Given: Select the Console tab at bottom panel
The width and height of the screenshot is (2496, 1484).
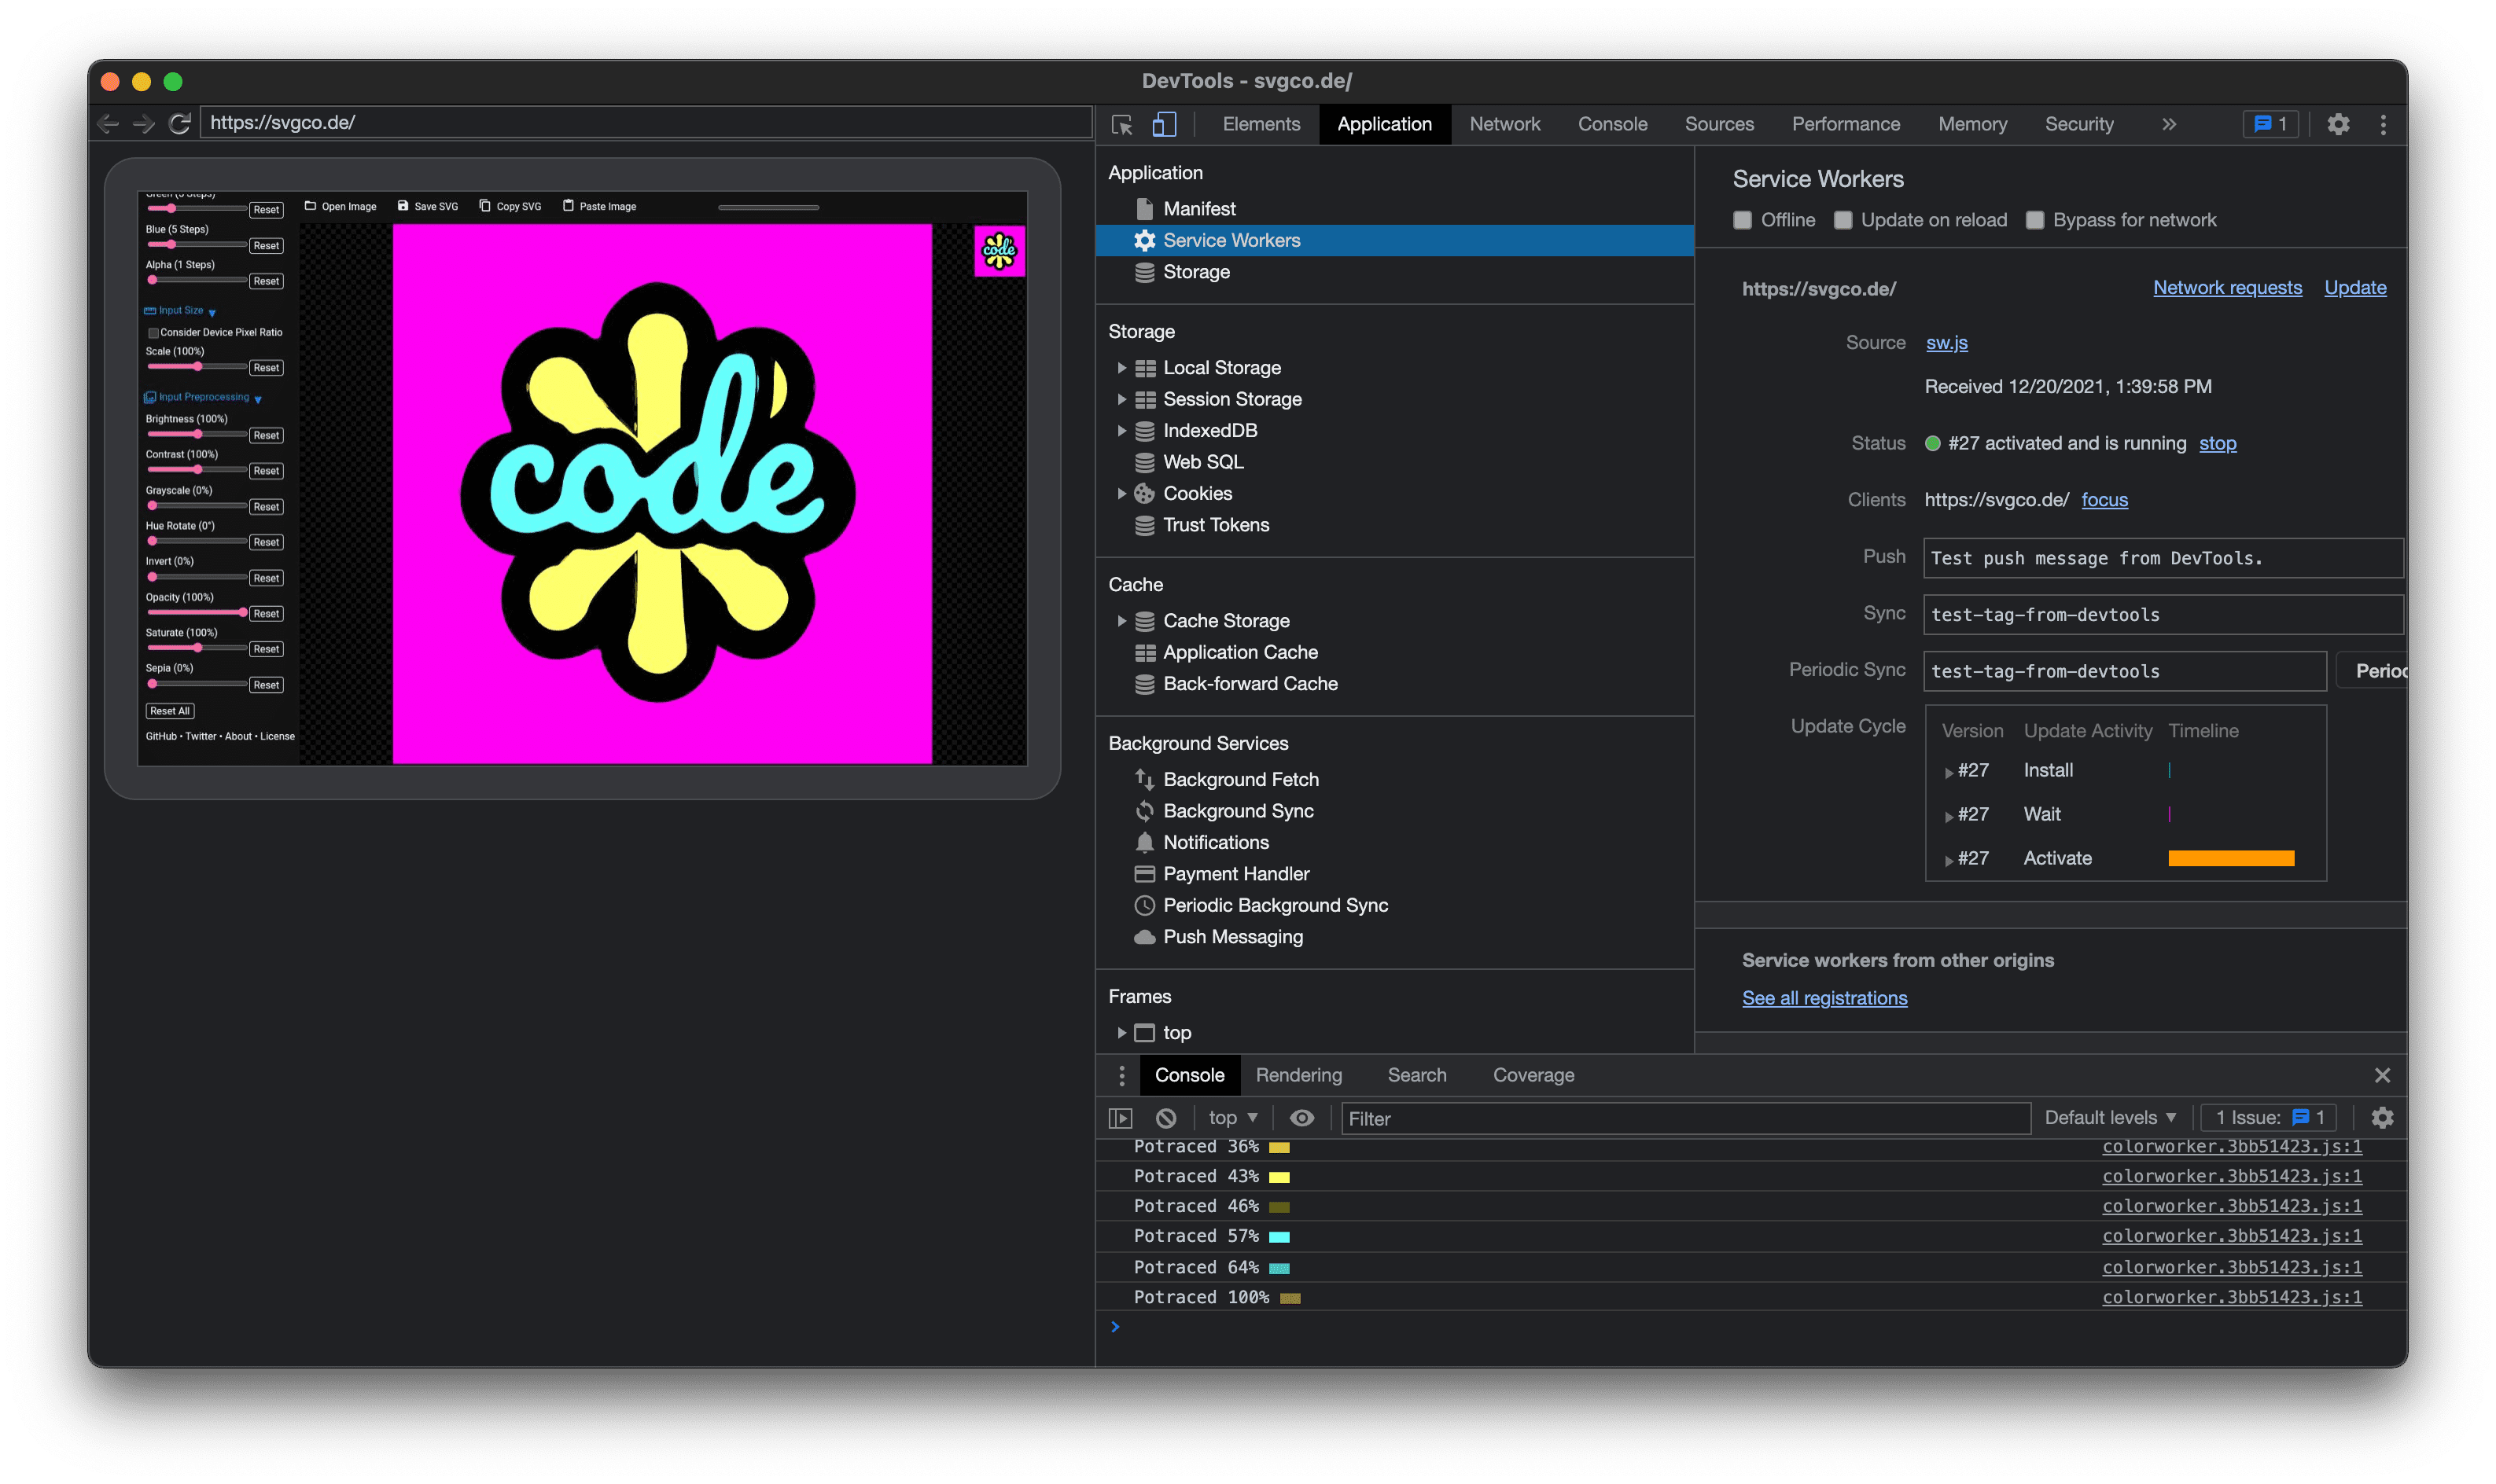Looking at the screenshot, I should tap(1189, 1074).
